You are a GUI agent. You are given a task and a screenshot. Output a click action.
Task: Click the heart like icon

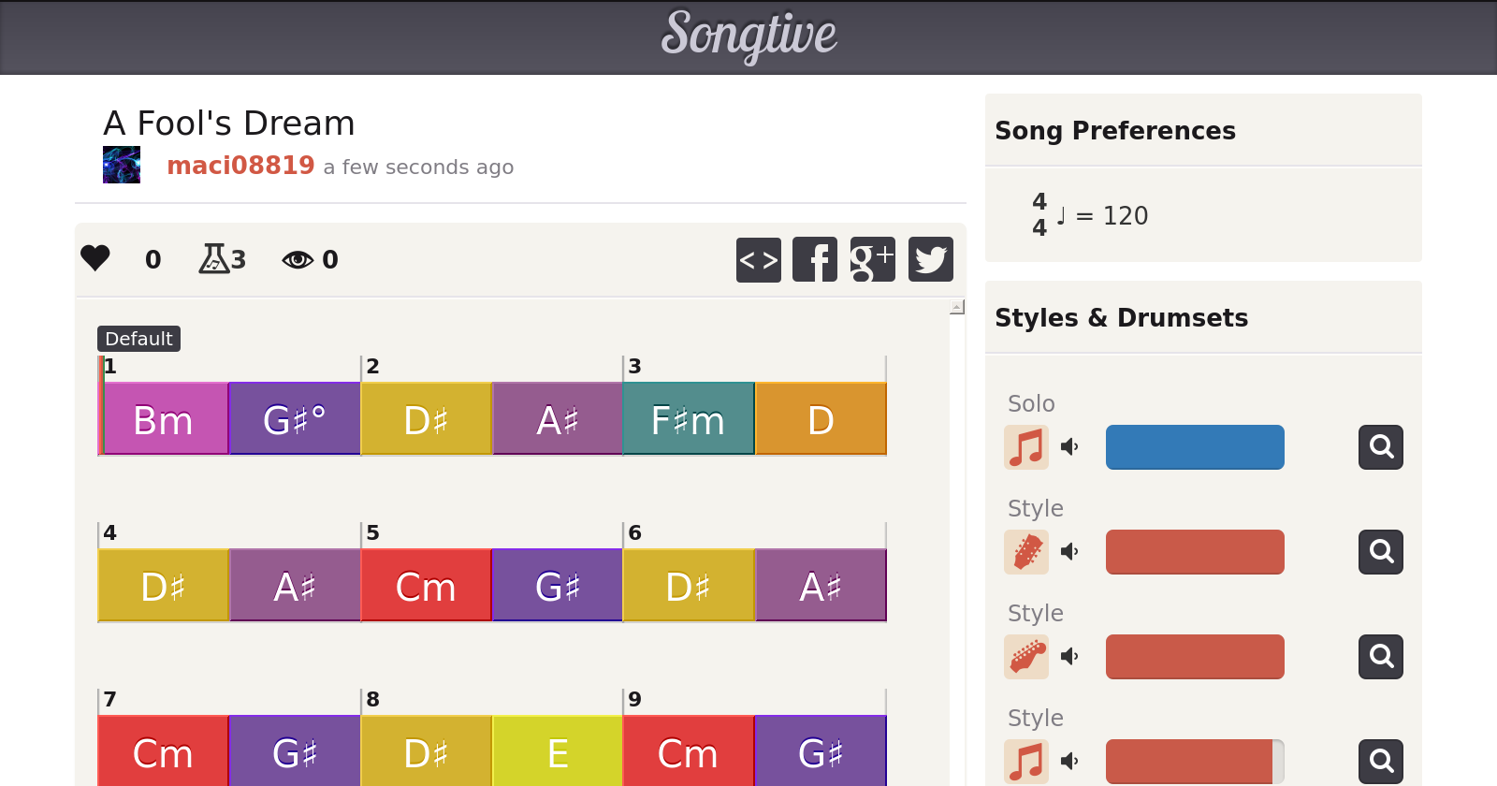pyautogui.click(x=95, y=258)
